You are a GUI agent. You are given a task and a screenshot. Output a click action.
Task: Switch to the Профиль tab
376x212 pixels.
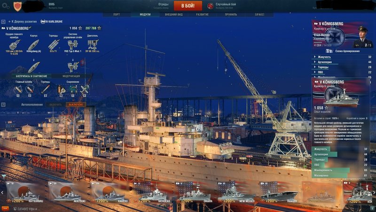tap(231, 15)
